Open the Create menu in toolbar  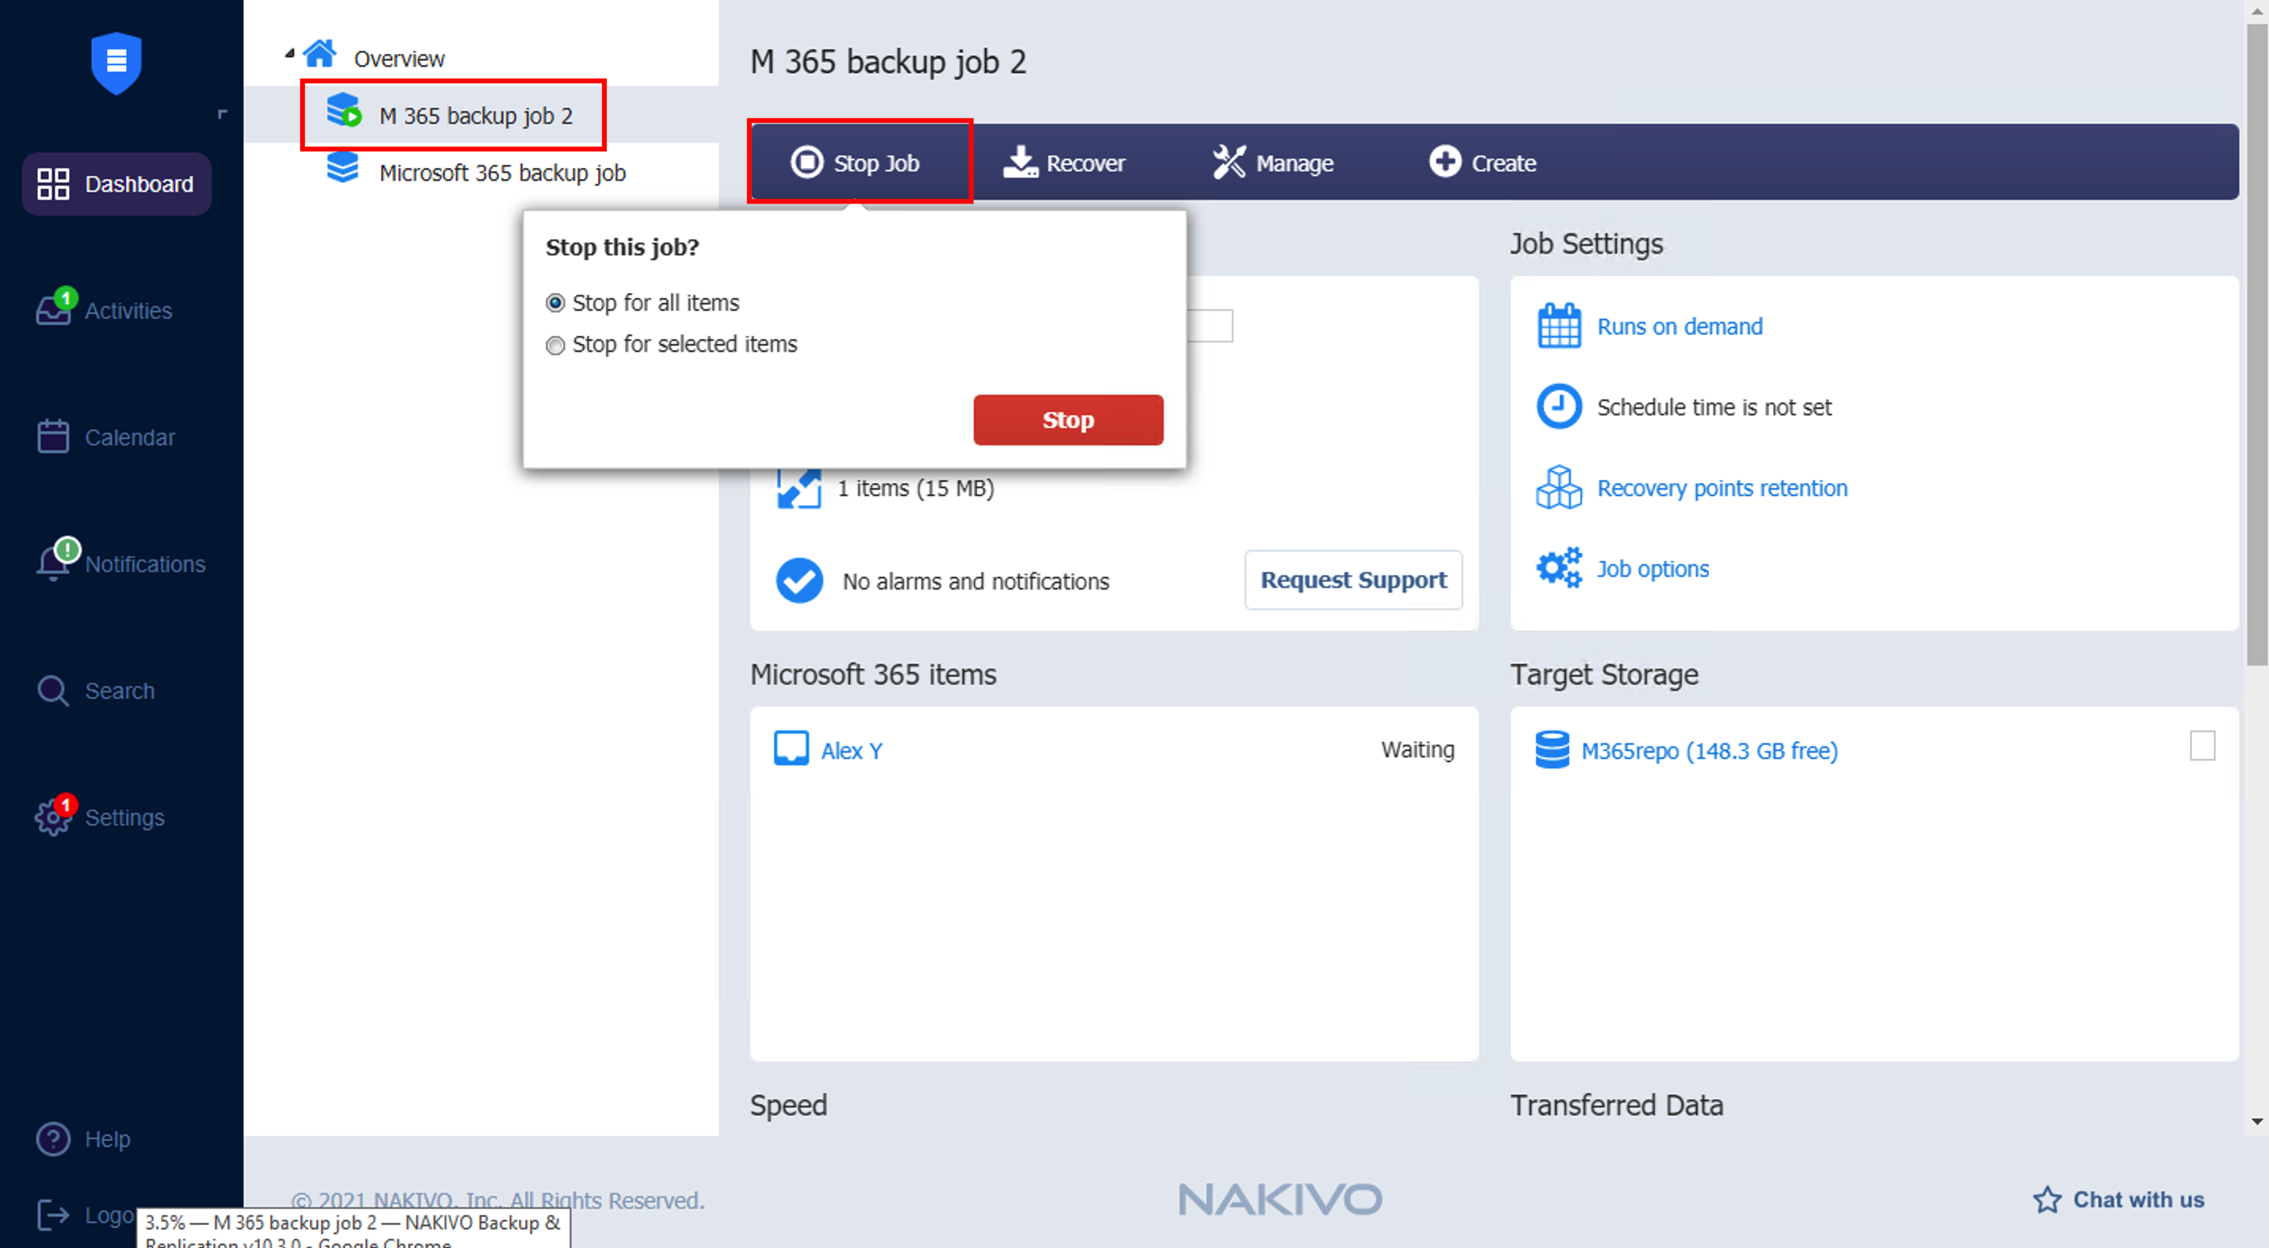pyautogui.click(x=1482, y=163)
